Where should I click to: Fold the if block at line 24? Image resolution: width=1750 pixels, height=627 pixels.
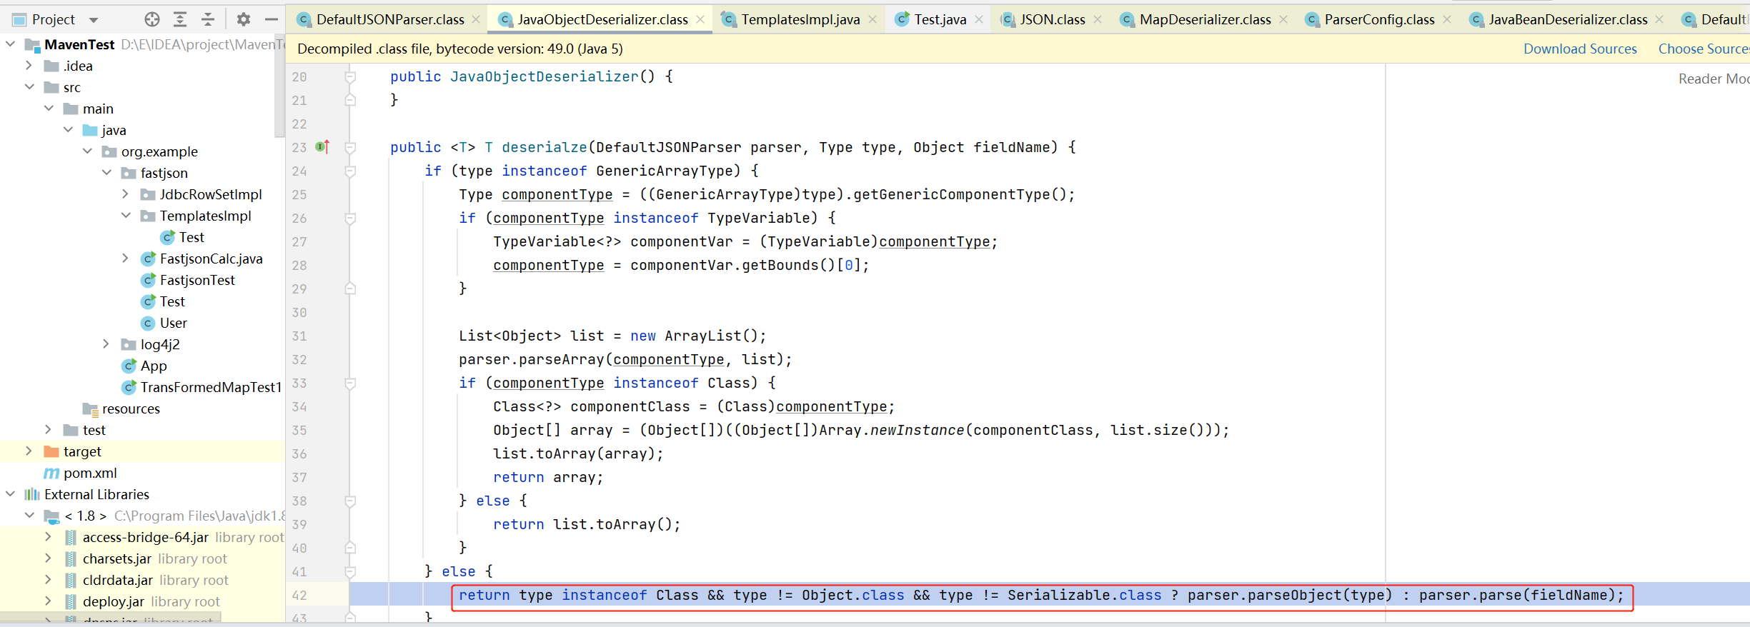[x=350, y=171]
